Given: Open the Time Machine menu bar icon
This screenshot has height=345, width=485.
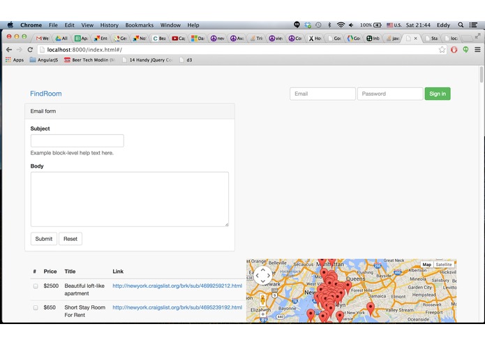Looking at the screenshot, I should click(318, 25).
